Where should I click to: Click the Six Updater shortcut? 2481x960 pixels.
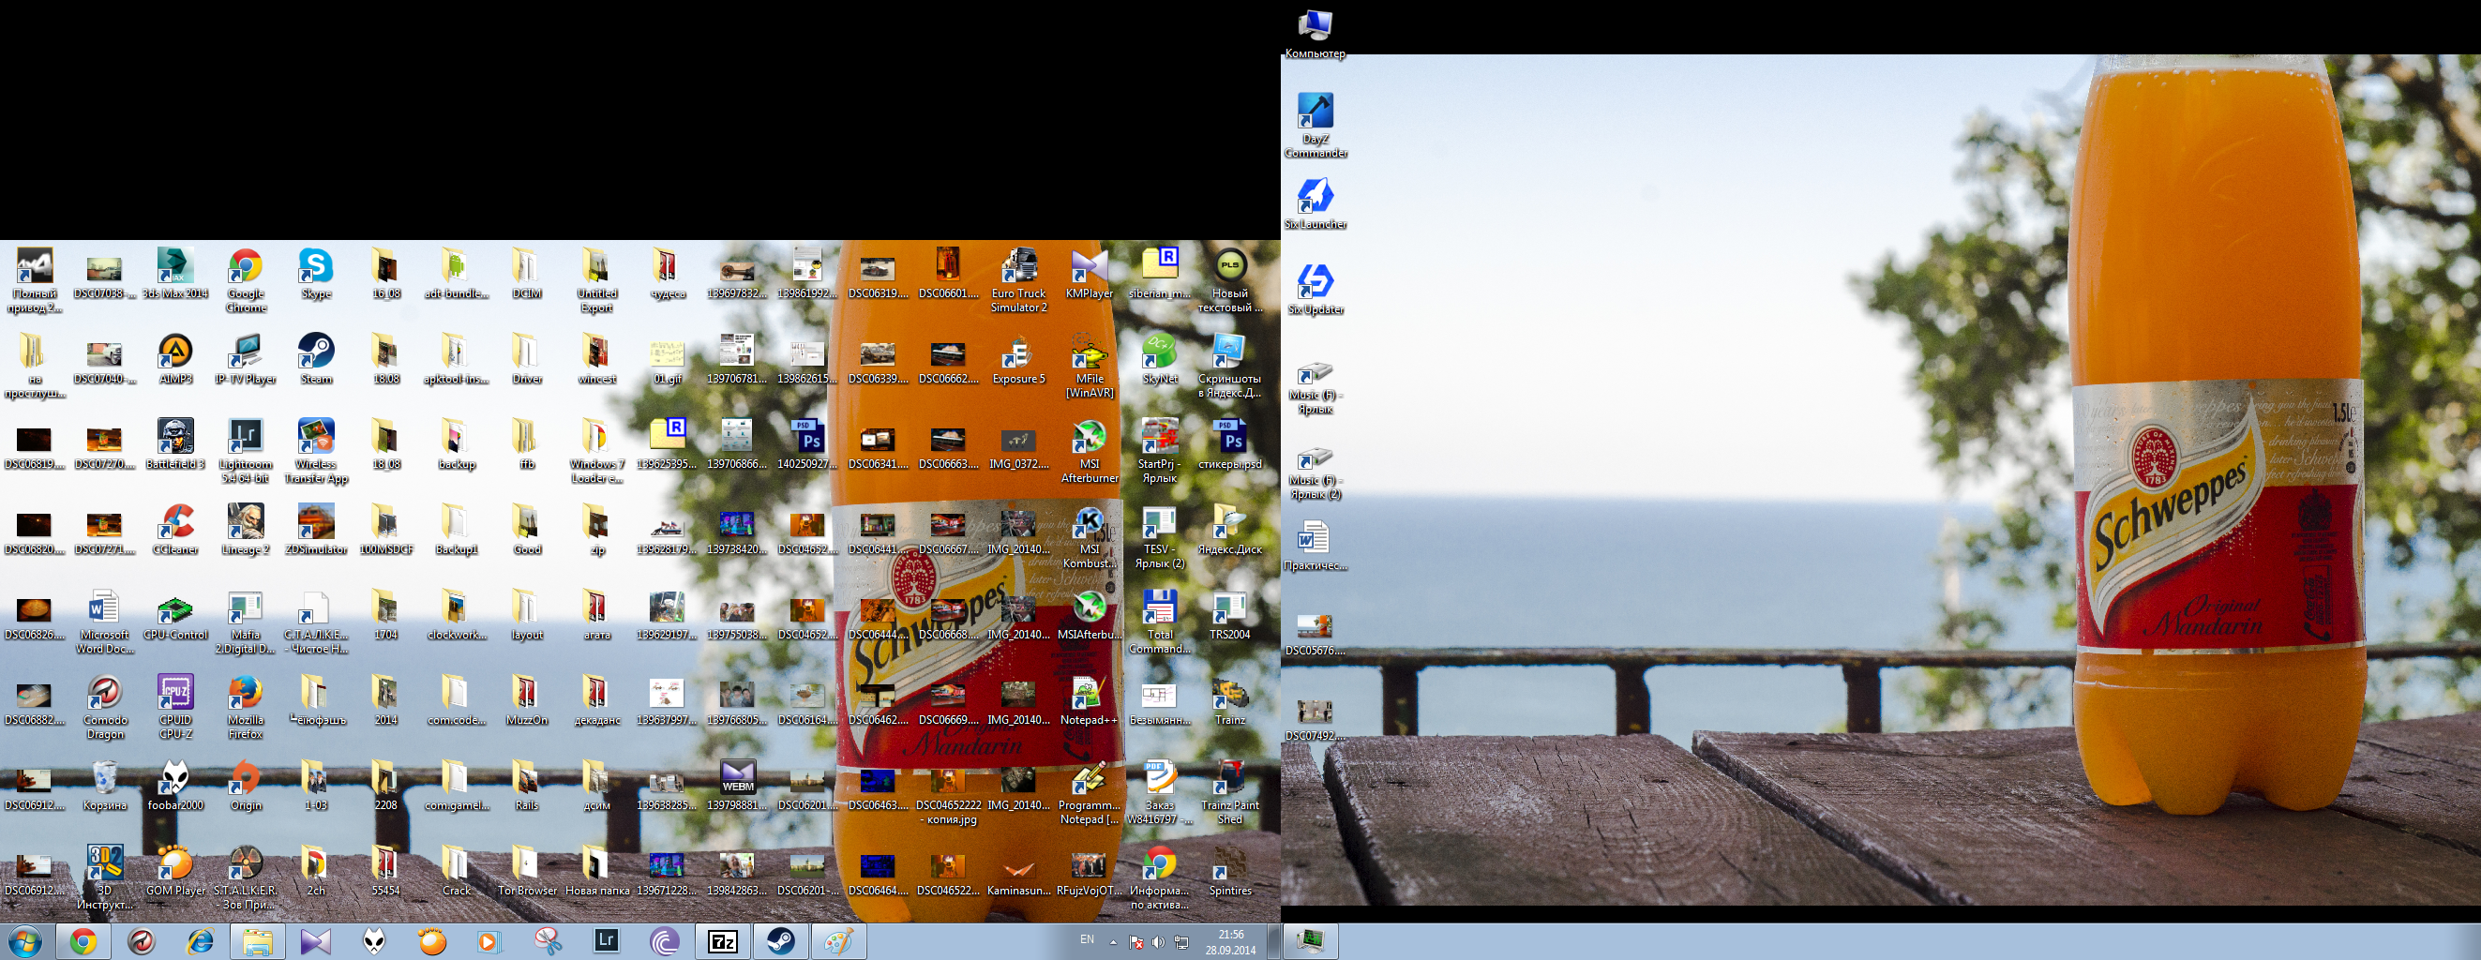1315,289
